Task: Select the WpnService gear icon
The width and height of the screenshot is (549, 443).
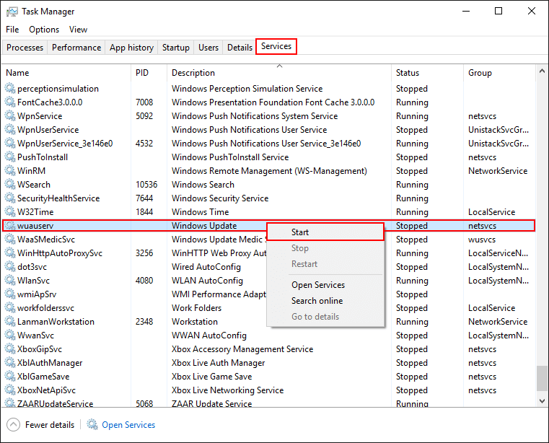Action: point(10,115)
